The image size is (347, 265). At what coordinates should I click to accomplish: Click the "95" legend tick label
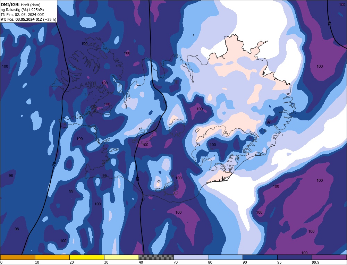coord(279,262)
